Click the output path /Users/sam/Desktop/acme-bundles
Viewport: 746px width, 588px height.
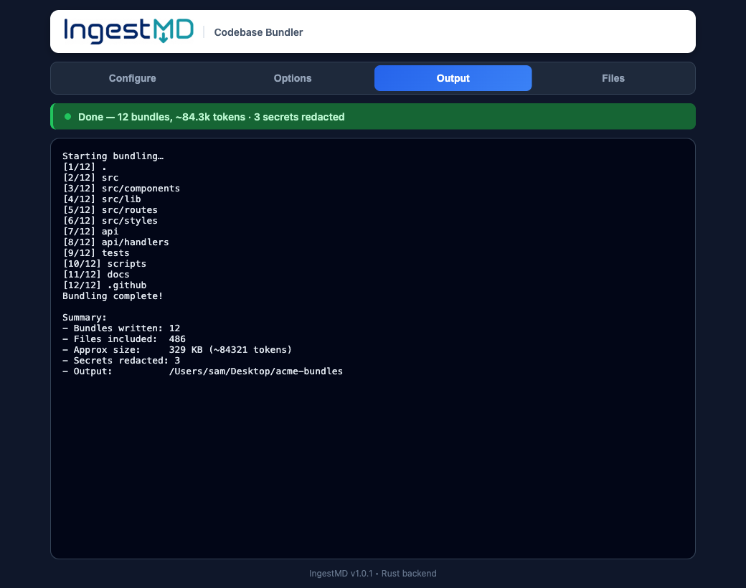(x=256, y=371)
